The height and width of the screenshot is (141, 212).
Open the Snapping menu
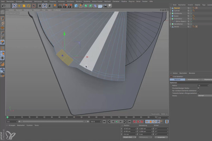pyautogui.click(x=53, y=1)
